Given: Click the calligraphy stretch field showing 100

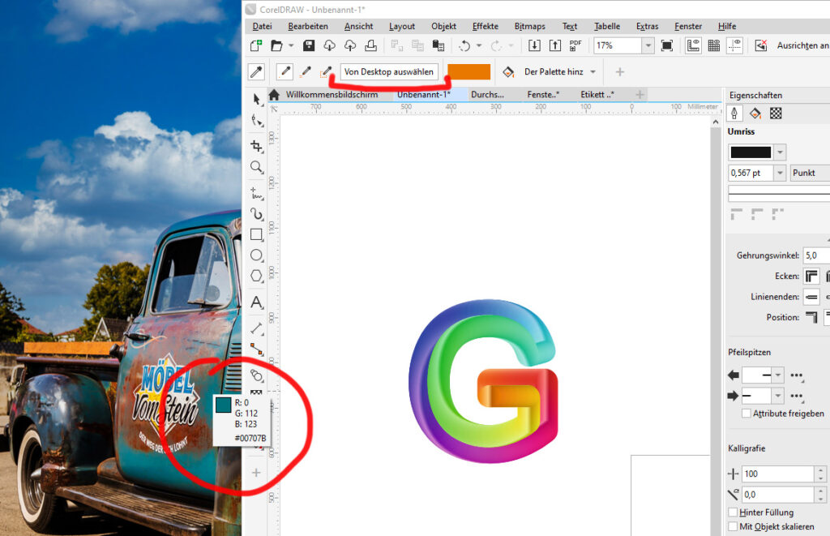Looking at the screenshot, I should pos(777,474).
